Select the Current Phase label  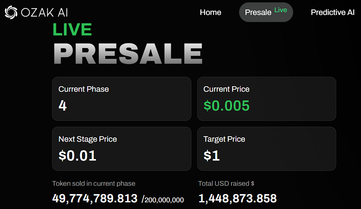click(x=84, y=89)
